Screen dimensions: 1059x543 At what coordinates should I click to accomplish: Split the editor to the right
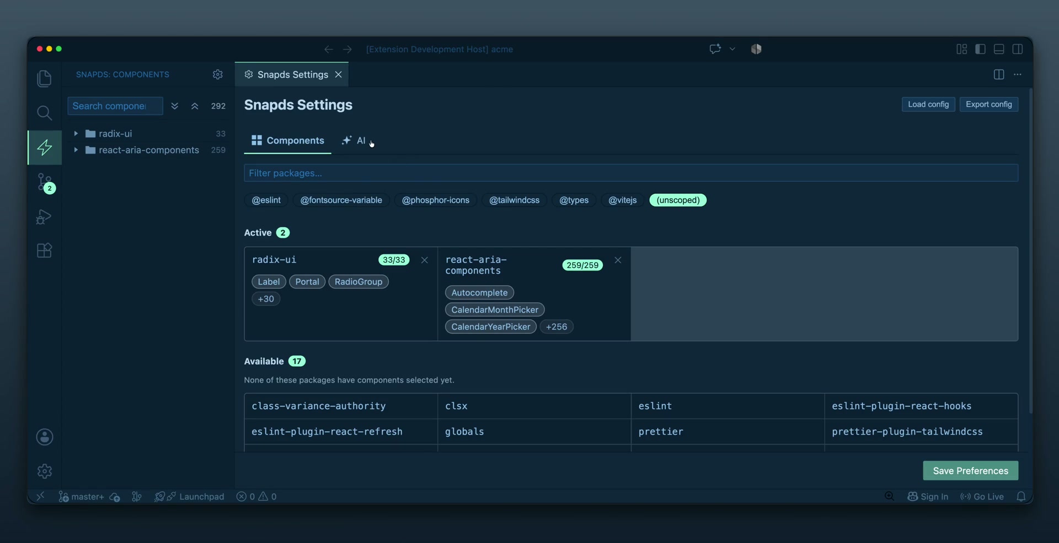(999, 74)
